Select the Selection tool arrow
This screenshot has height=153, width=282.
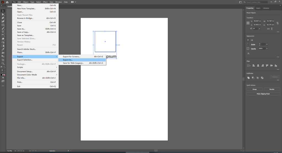pyautogui.click(x=3, y=11)
